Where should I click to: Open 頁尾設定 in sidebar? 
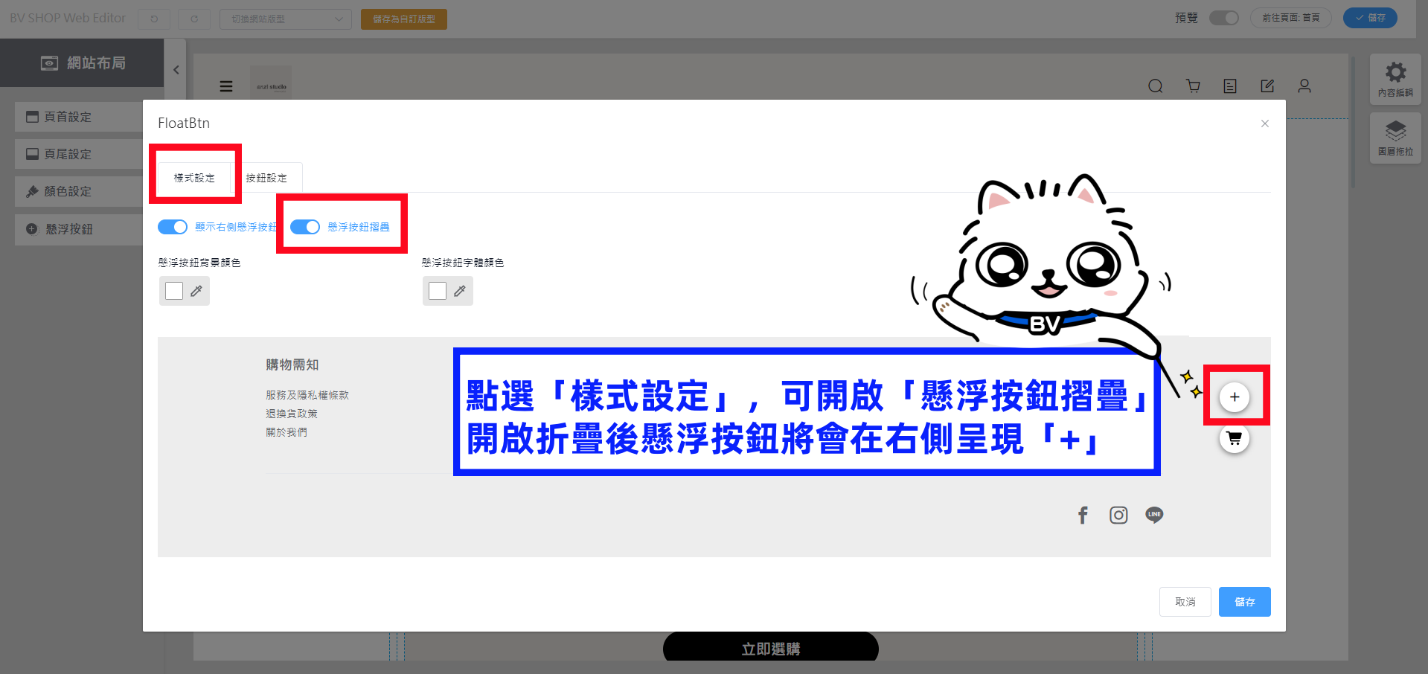(x=79, y=154)
